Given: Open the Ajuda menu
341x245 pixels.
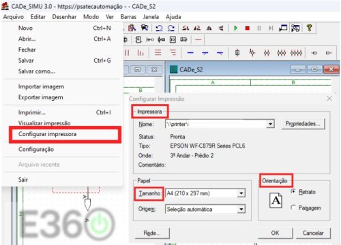Looking at the screenshot, I should point(173,17).
